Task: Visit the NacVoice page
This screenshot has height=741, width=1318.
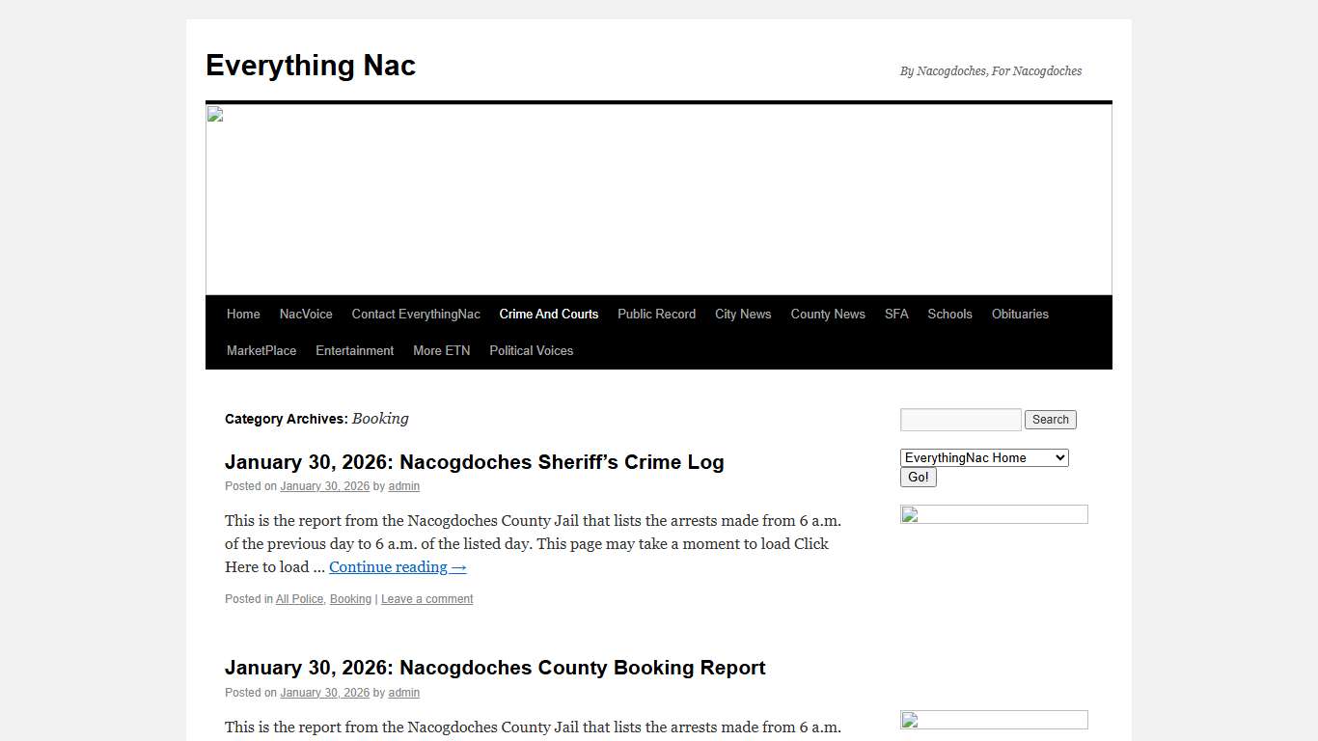Action: (306, 314)
